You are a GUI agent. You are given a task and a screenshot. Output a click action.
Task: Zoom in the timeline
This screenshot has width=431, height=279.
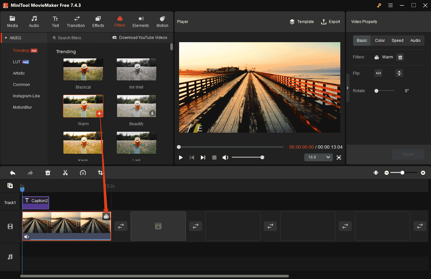click(423, 173)
